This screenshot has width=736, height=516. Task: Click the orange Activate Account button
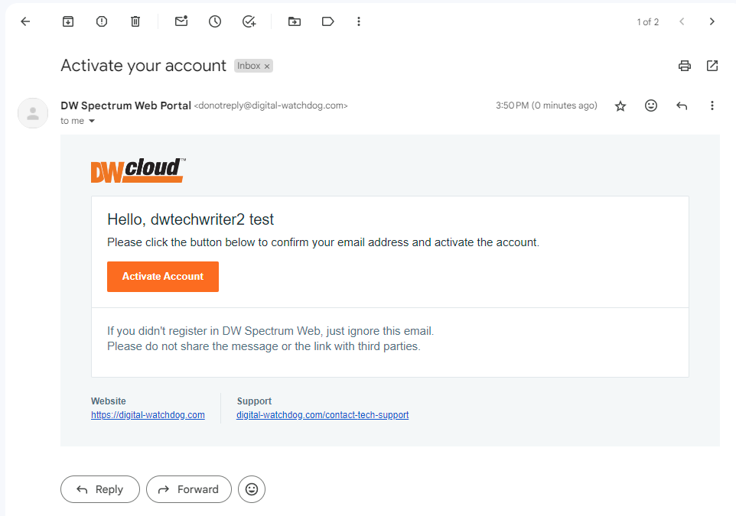point(163,277)
